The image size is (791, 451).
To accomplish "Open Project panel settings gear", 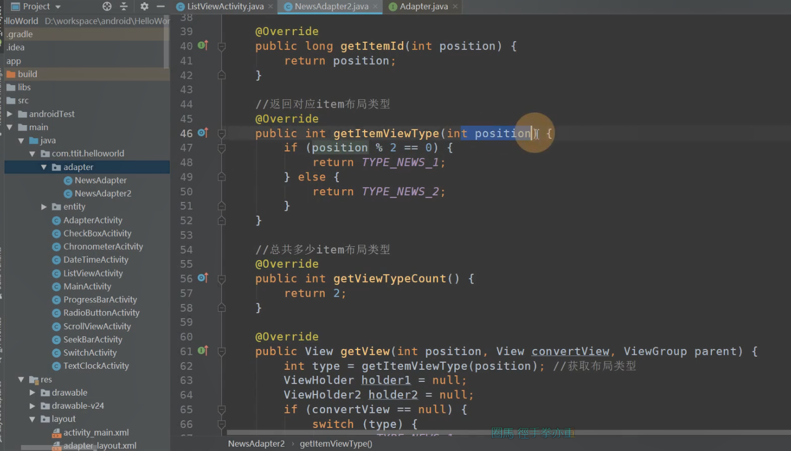I will (144, 7).
